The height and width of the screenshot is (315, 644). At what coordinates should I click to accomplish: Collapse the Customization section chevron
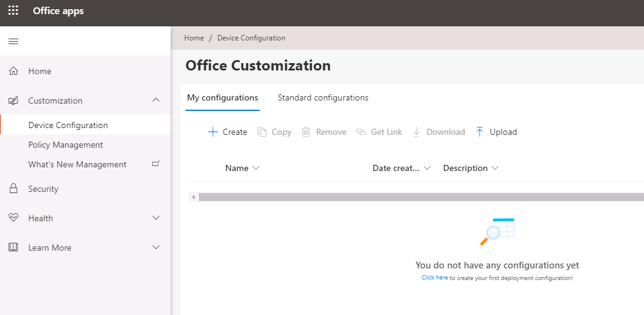point(156,100)
